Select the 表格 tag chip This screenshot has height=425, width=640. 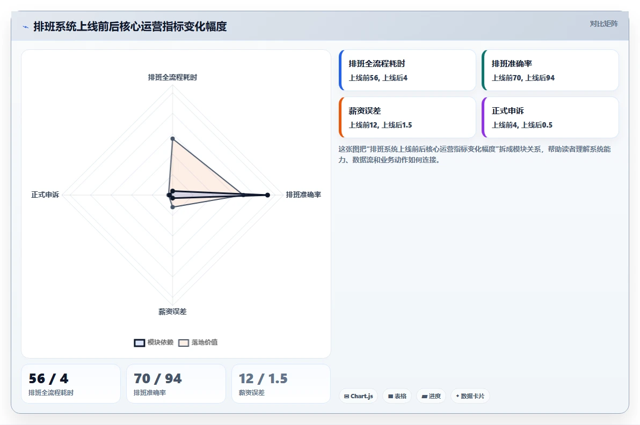pos(397,396)
